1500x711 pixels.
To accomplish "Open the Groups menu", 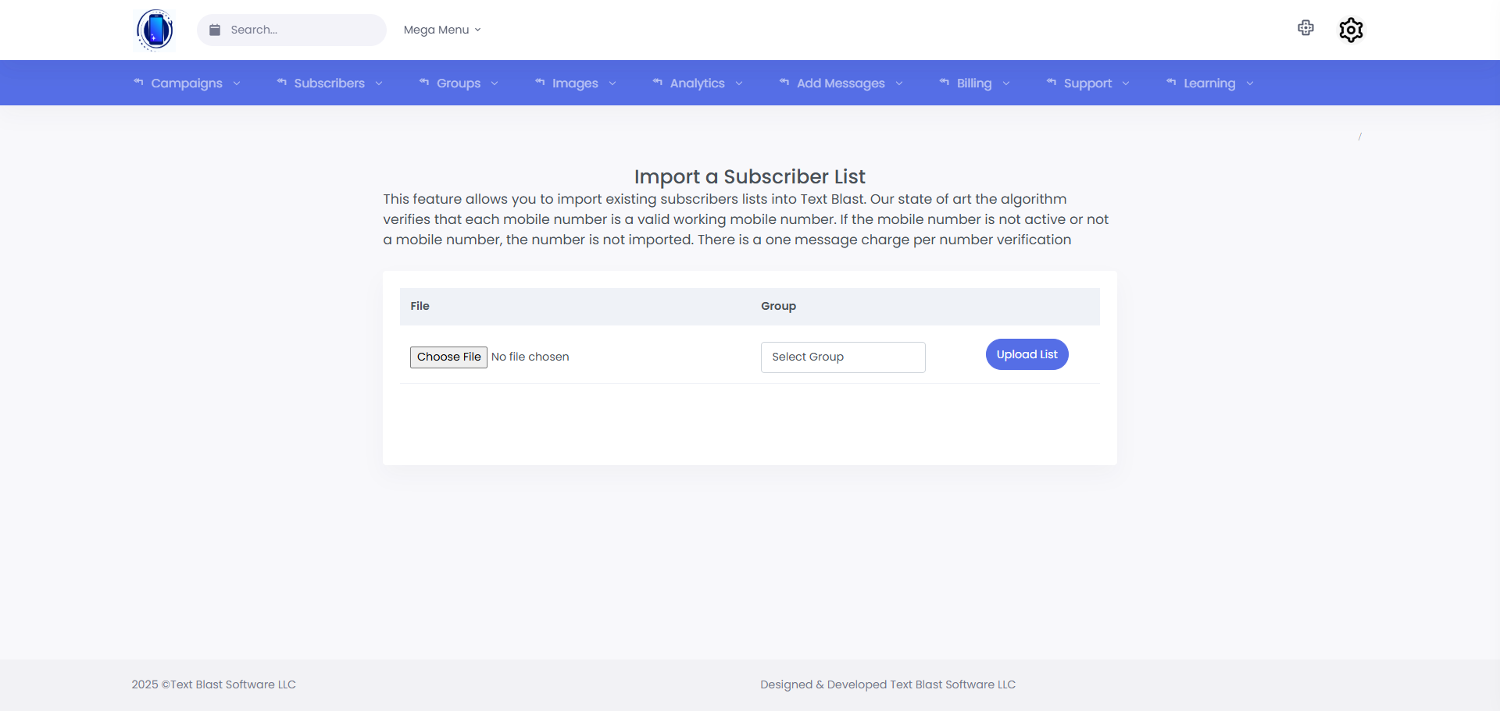I will point(459,83).
